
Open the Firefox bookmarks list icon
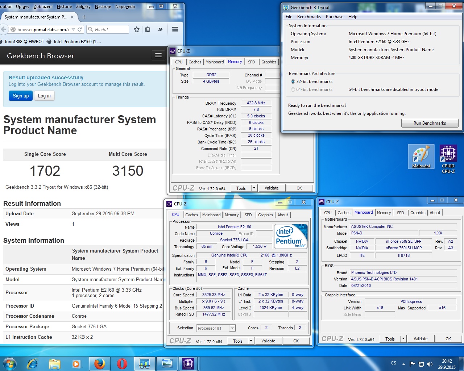tap(148, 29)
